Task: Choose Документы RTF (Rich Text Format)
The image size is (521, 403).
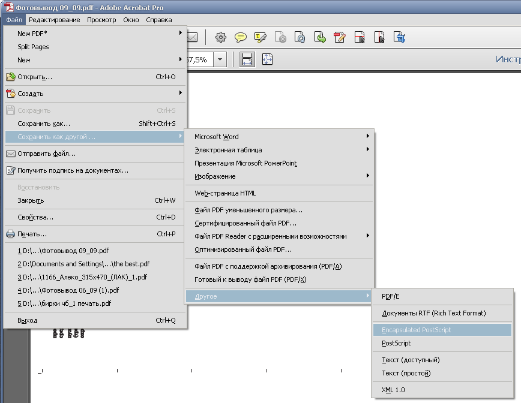Action: (442, 313)
